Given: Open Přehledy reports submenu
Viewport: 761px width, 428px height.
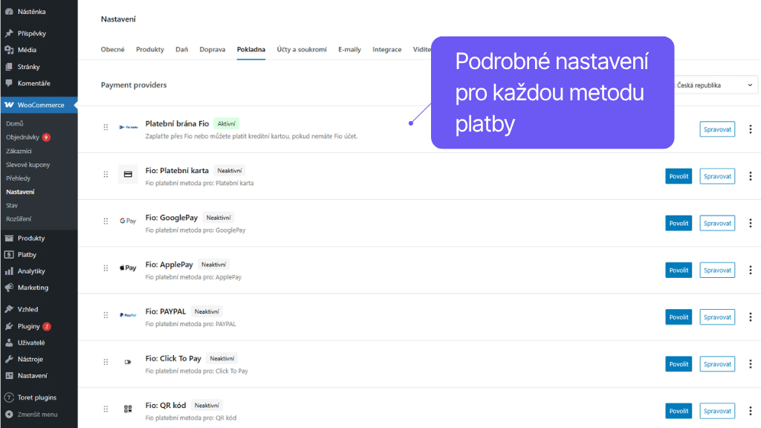Looking at the screenshot, I should coord(18,178).
